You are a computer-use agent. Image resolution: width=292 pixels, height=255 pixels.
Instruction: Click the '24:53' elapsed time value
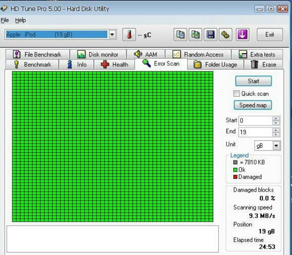(267, 247)
